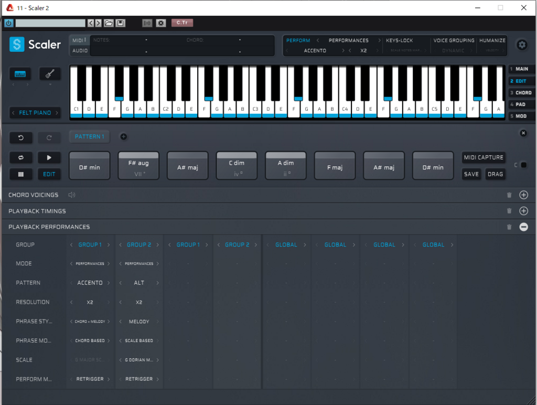Switch to the 1 MAIN page
Screen dimensions: 537x405
pos(521,69)
